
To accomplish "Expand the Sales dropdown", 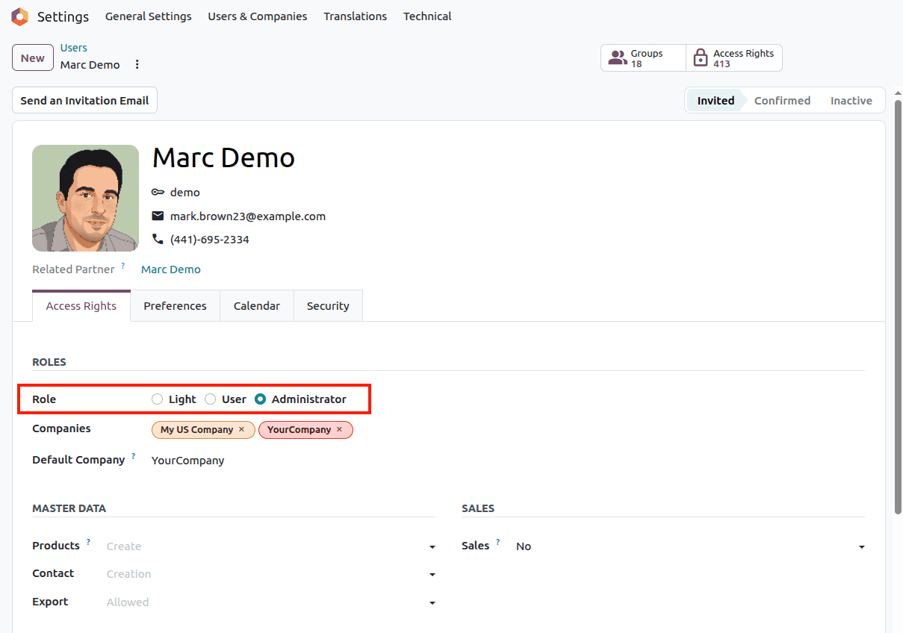I will 861,547.
